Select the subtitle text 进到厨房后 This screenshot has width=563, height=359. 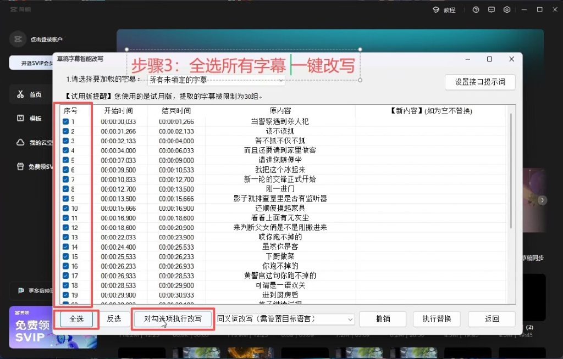280,295
